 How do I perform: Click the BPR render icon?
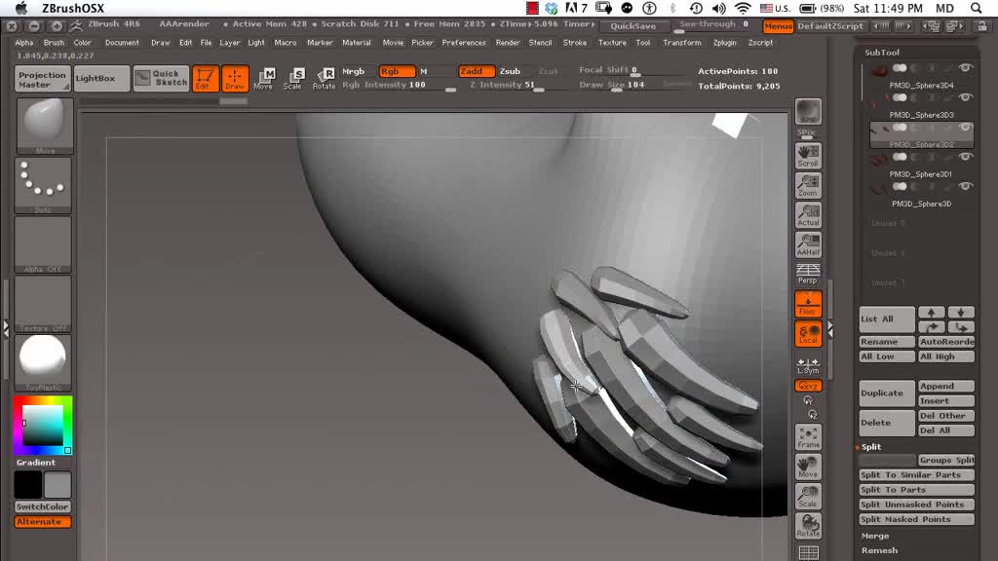pyautogui.click(x=808, y=112)
